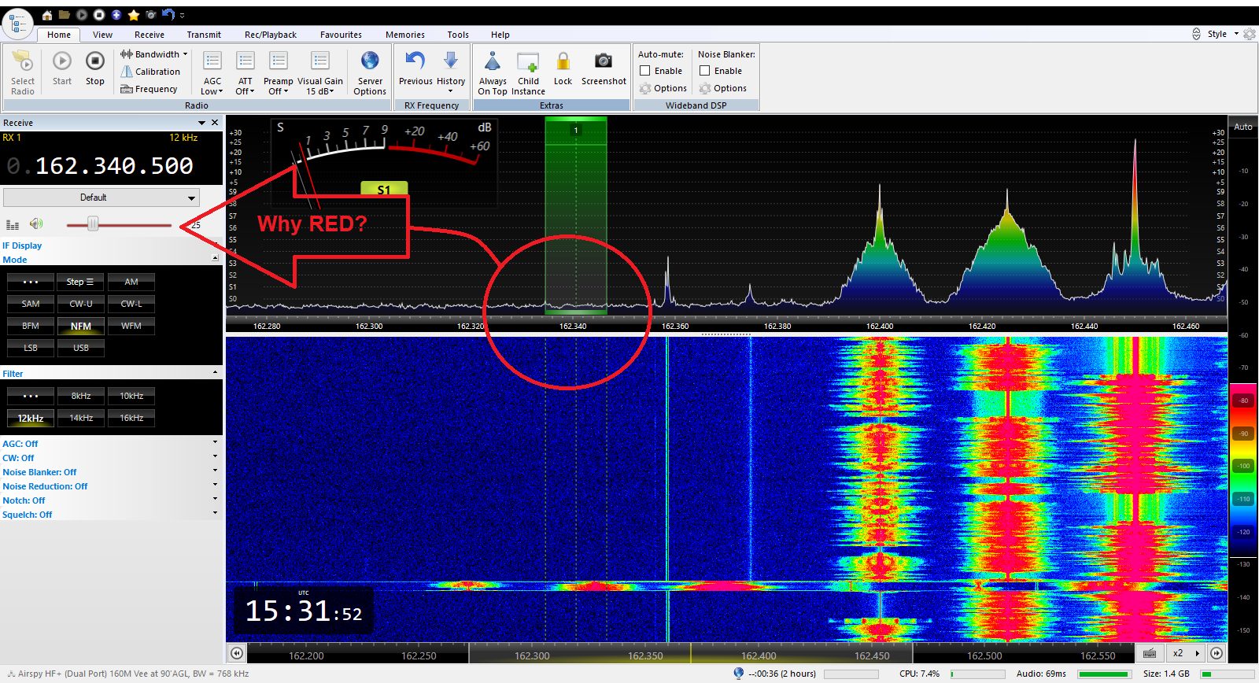1259x683 pixels.
Task: Enable the Auto-mute checkbox
Action: coord(645,71)
